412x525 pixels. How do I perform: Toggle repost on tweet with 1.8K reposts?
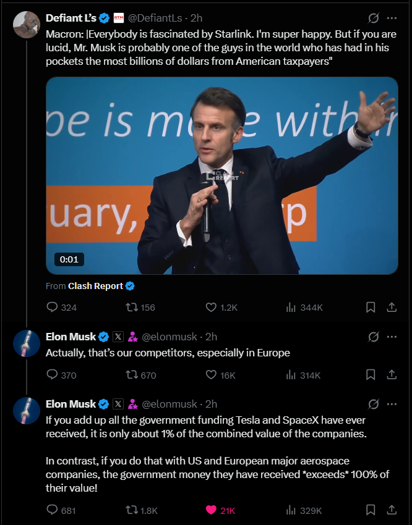(132, 510)
